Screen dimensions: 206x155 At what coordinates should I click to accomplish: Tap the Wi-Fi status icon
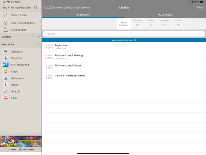click(192, 2)
